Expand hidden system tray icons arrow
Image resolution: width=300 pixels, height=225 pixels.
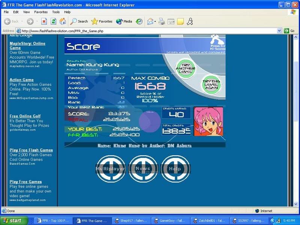tap(273, 221)
